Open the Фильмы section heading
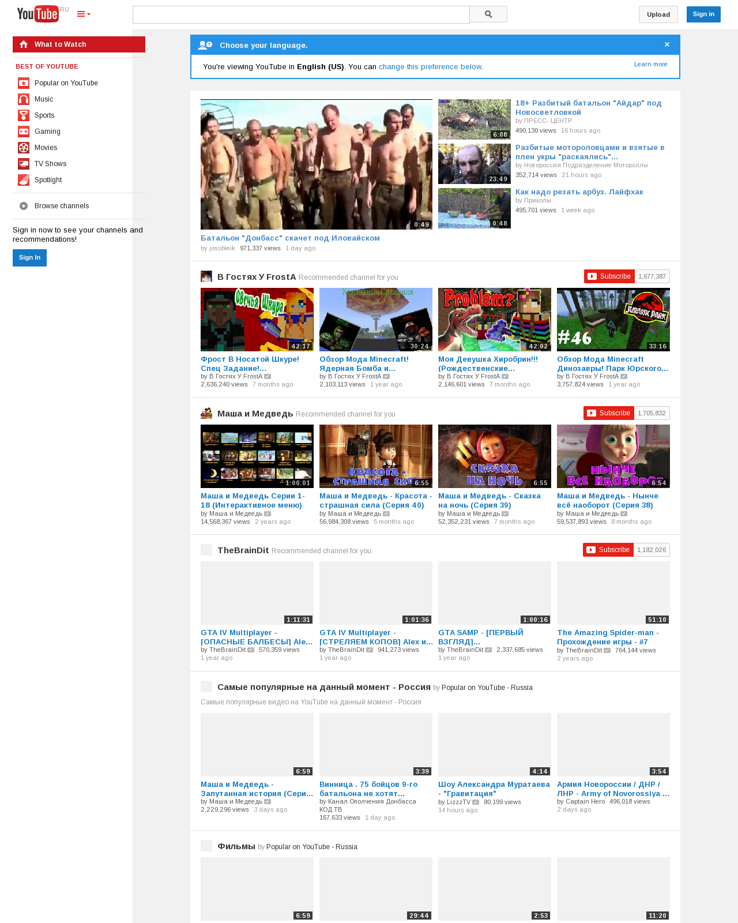Viewport: 738px width, 923px height. [x=236, y=846]
